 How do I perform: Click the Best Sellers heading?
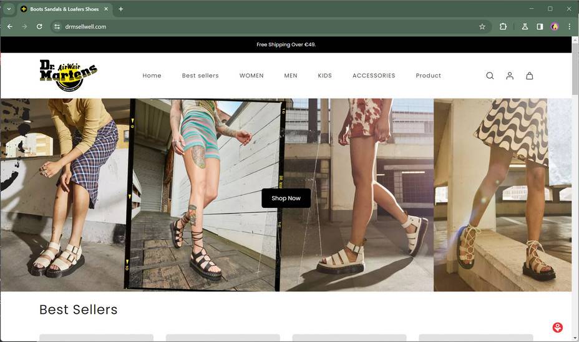coord(78,310)
